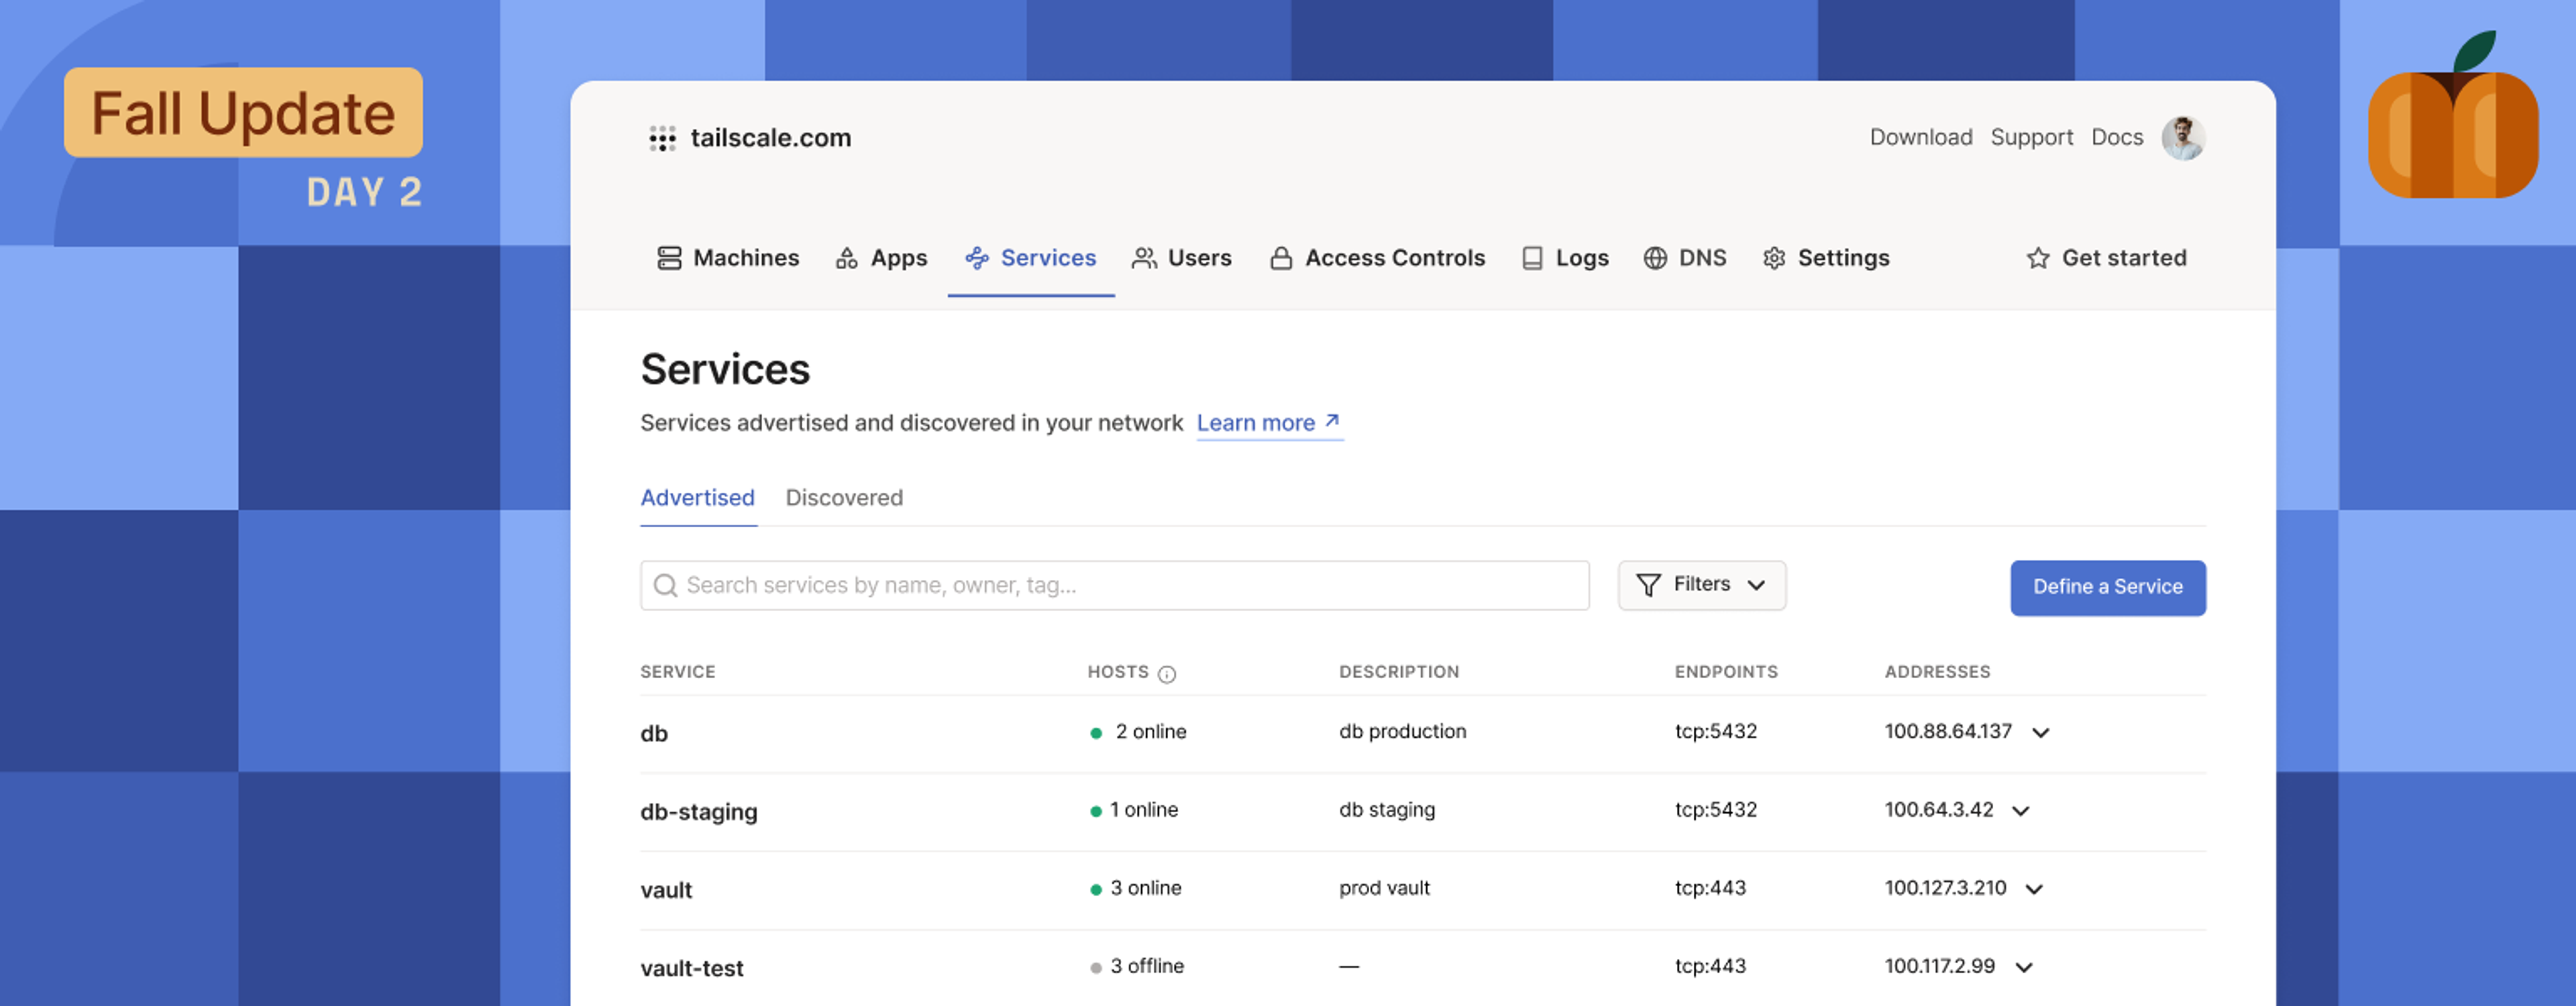Click the Machines server icon
The image size is (2576, 1006).
669,258
